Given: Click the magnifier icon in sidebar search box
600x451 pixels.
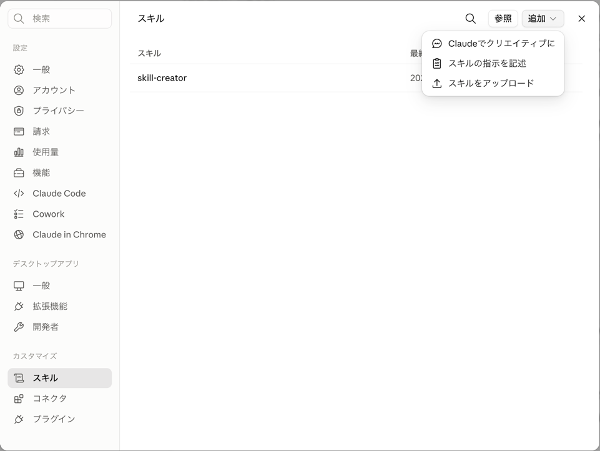Looking at the screenshot, I should [19, 18].
